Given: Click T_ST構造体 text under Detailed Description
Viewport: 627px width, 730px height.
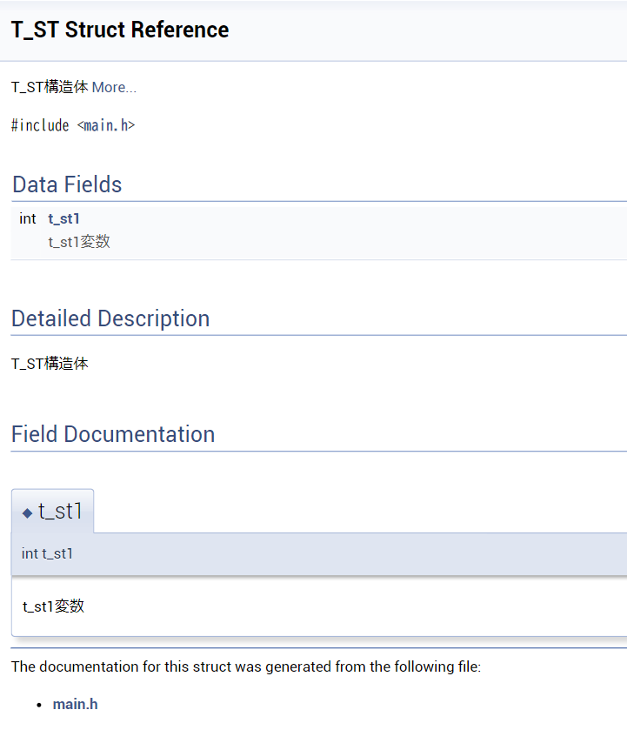Looking at the screenshot, I should pos(50,364).
